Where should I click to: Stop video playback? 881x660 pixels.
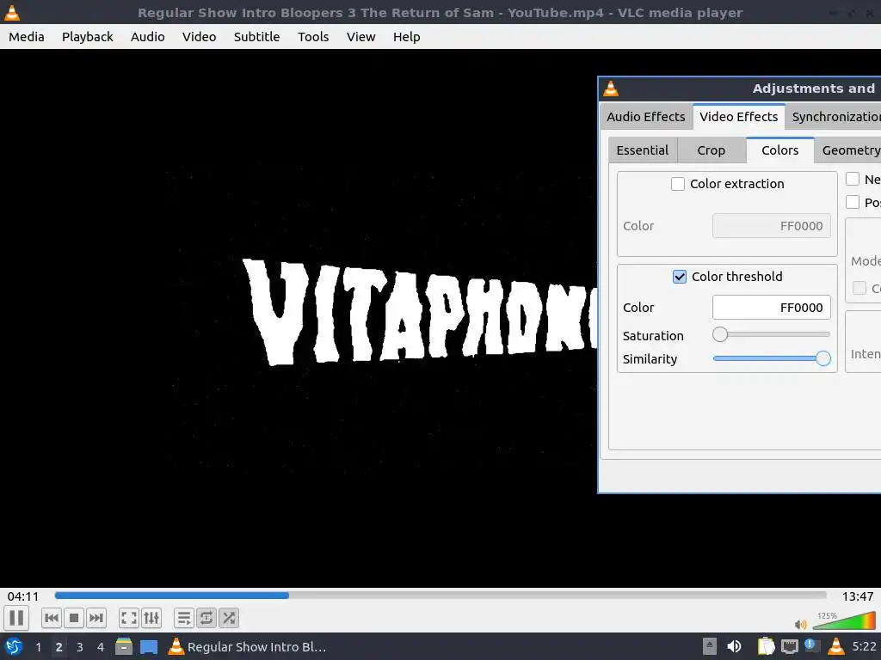click(x=74, y=619)
